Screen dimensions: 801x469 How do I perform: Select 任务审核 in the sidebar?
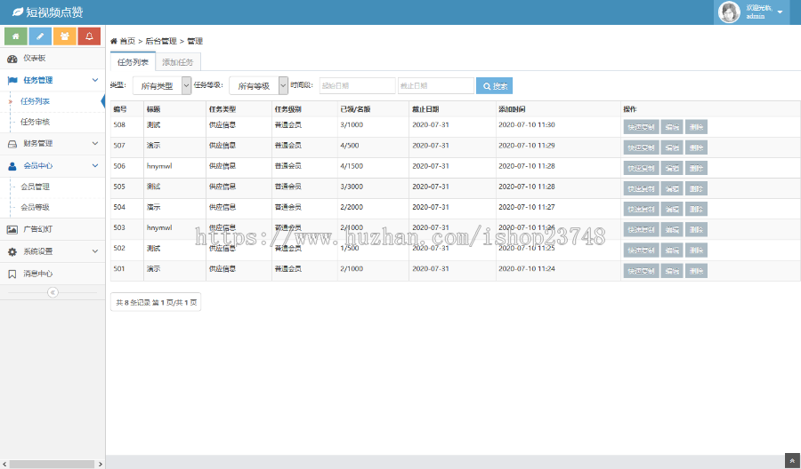(36, 122)
